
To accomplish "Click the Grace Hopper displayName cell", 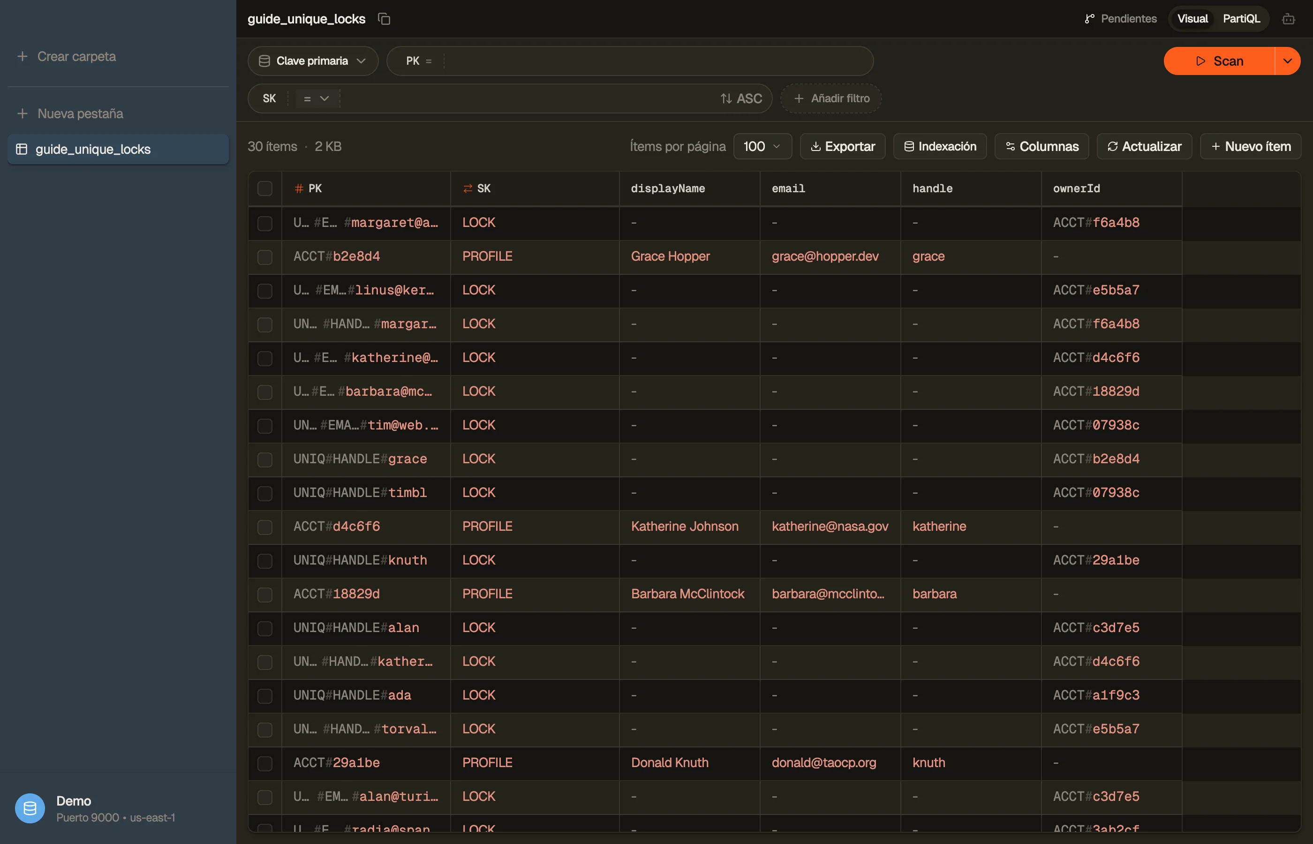I will point(689,256).
